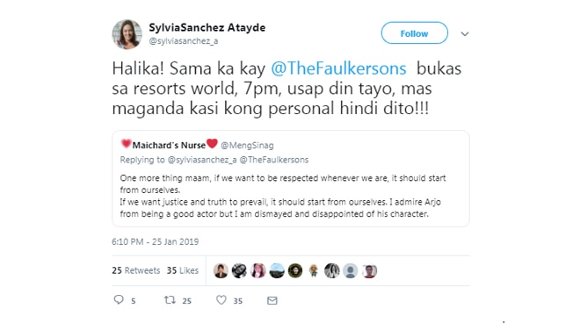This screenshot has height=323, width=580.
Task: Click the reply speech bubble icon
Action: [119, 299]
